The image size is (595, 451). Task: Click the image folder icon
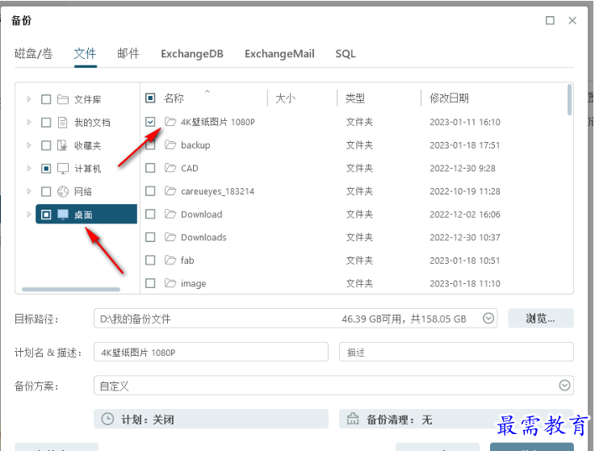coord(170,283)
